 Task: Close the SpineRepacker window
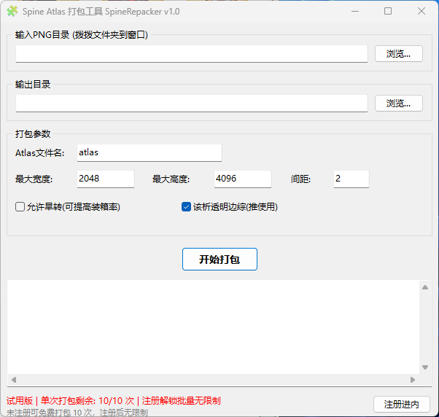(x=421, y=12)
